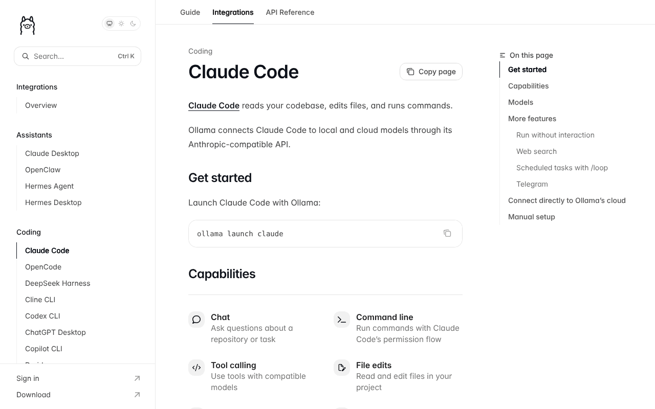The height and width of the screenshot is (409, 655).
Task: Open the ChatGPT Desktop page
Action: (55, 332)
